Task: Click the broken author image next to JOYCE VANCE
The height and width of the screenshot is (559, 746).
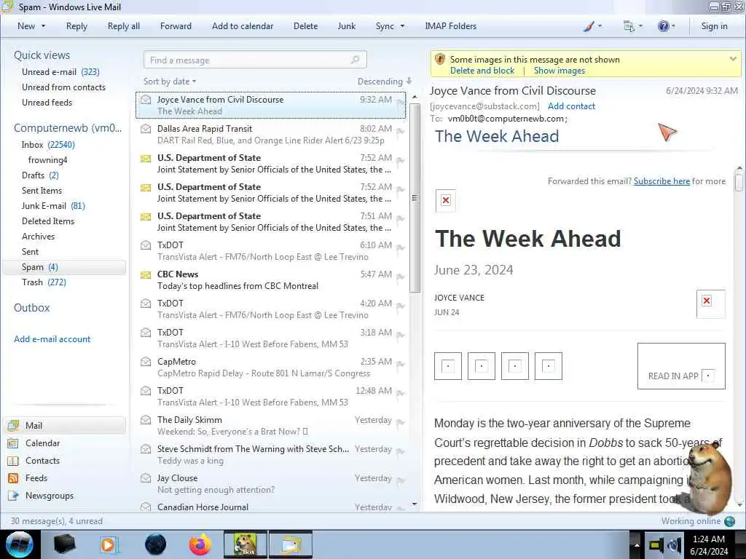Action: tap(710, 304)
